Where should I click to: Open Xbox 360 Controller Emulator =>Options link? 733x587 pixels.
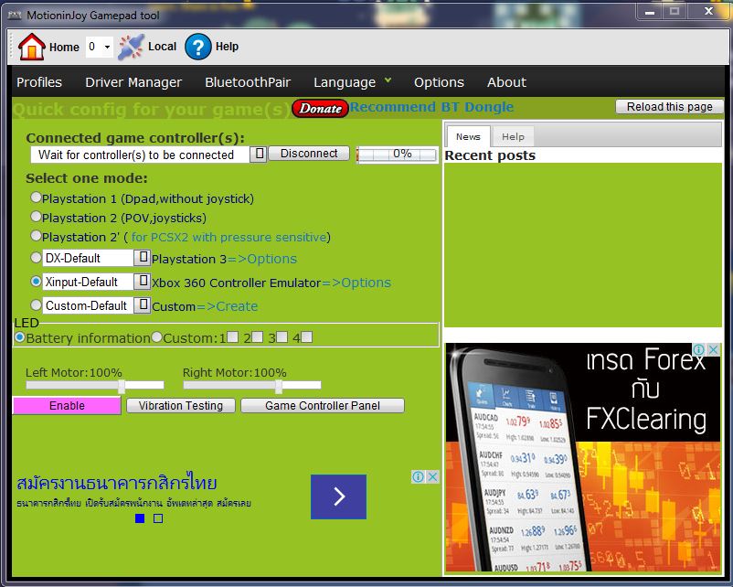point(356,283)
